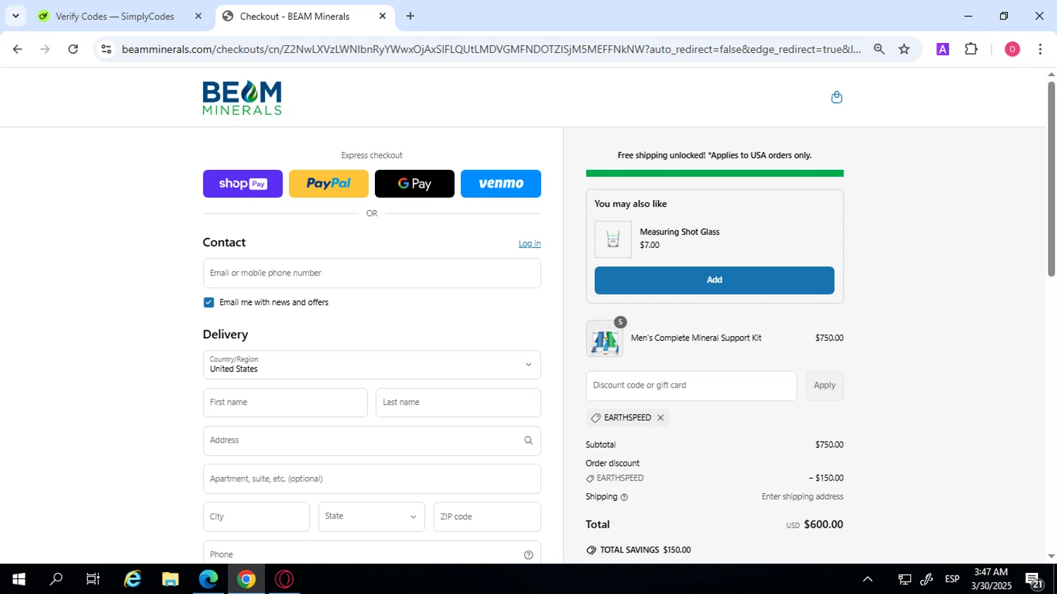Expand the Country/Region dropdown
Image resolution: width=1057 pixels, height=594 pixels.
(371, 365)
